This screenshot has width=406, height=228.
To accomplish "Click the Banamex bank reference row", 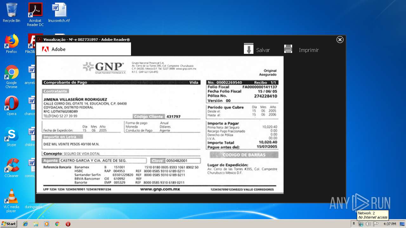I will (x=137, y=167).
